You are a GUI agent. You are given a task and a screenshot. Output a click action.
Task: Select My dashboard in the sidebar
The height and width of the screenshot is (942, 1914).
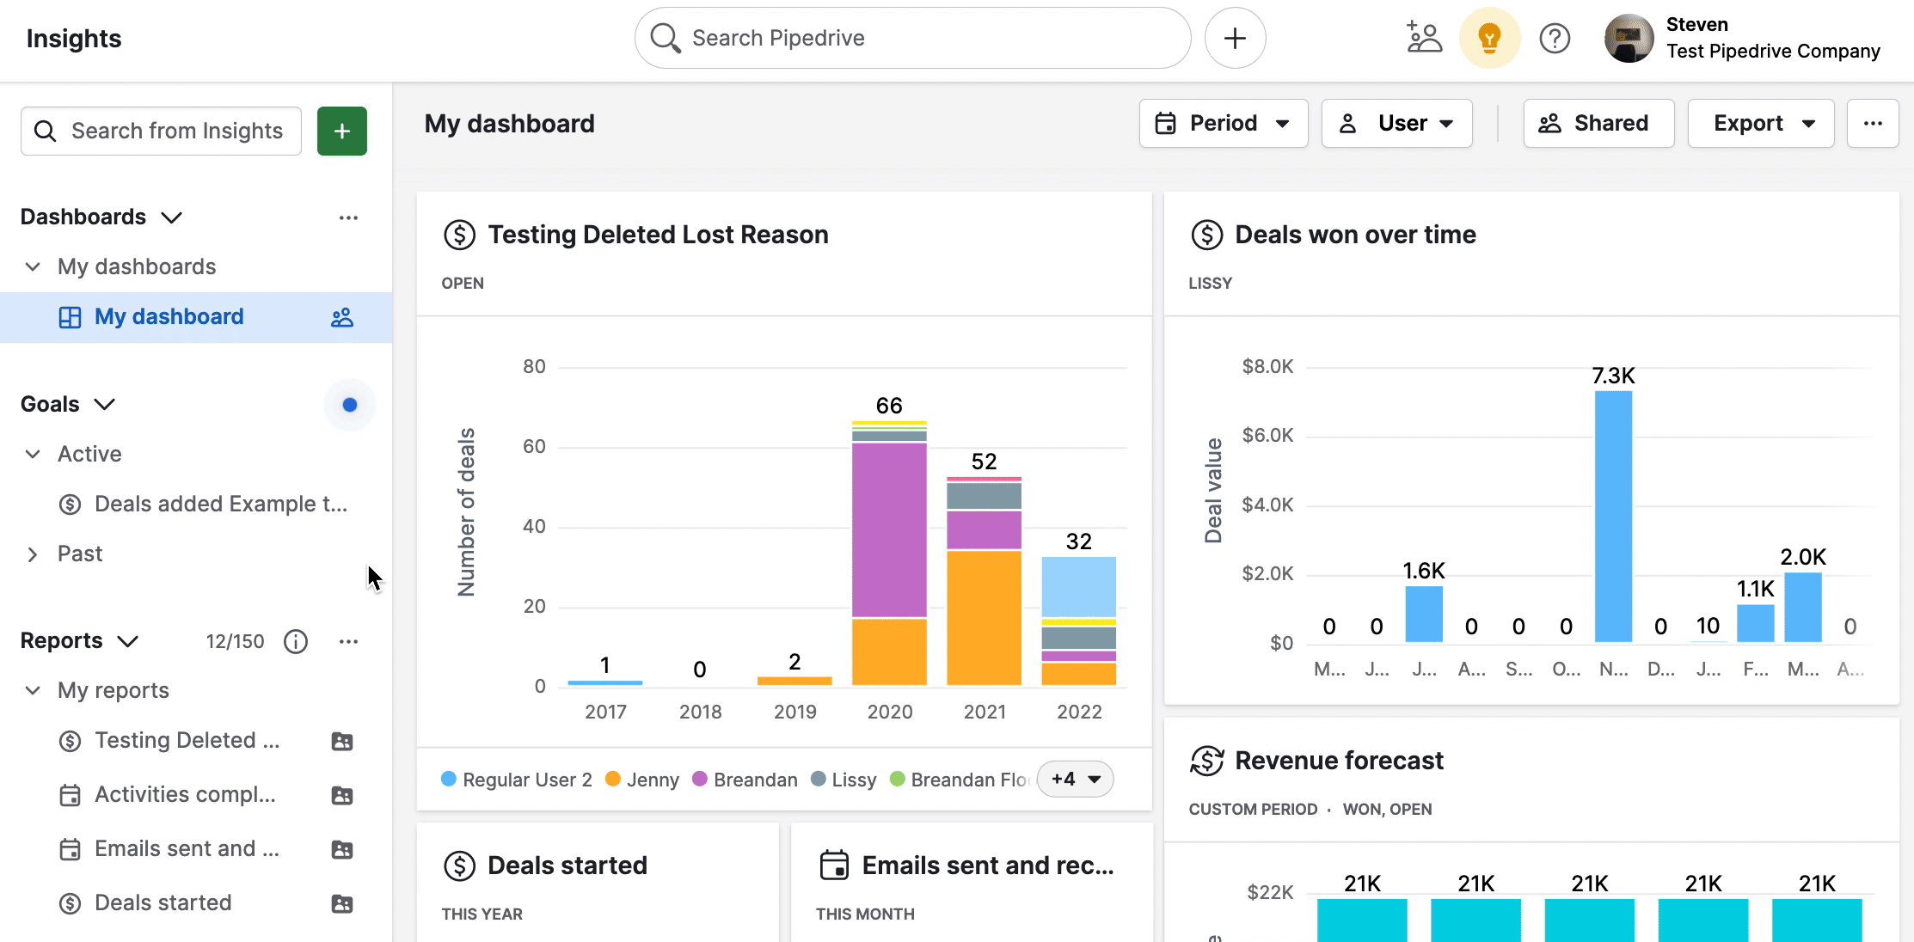(x=169, y=316)
